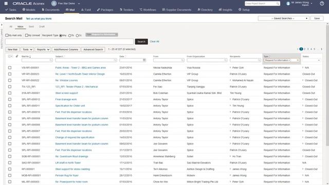Expand recipients arrow for SPL-RFI-000012 row

(230, 99)
